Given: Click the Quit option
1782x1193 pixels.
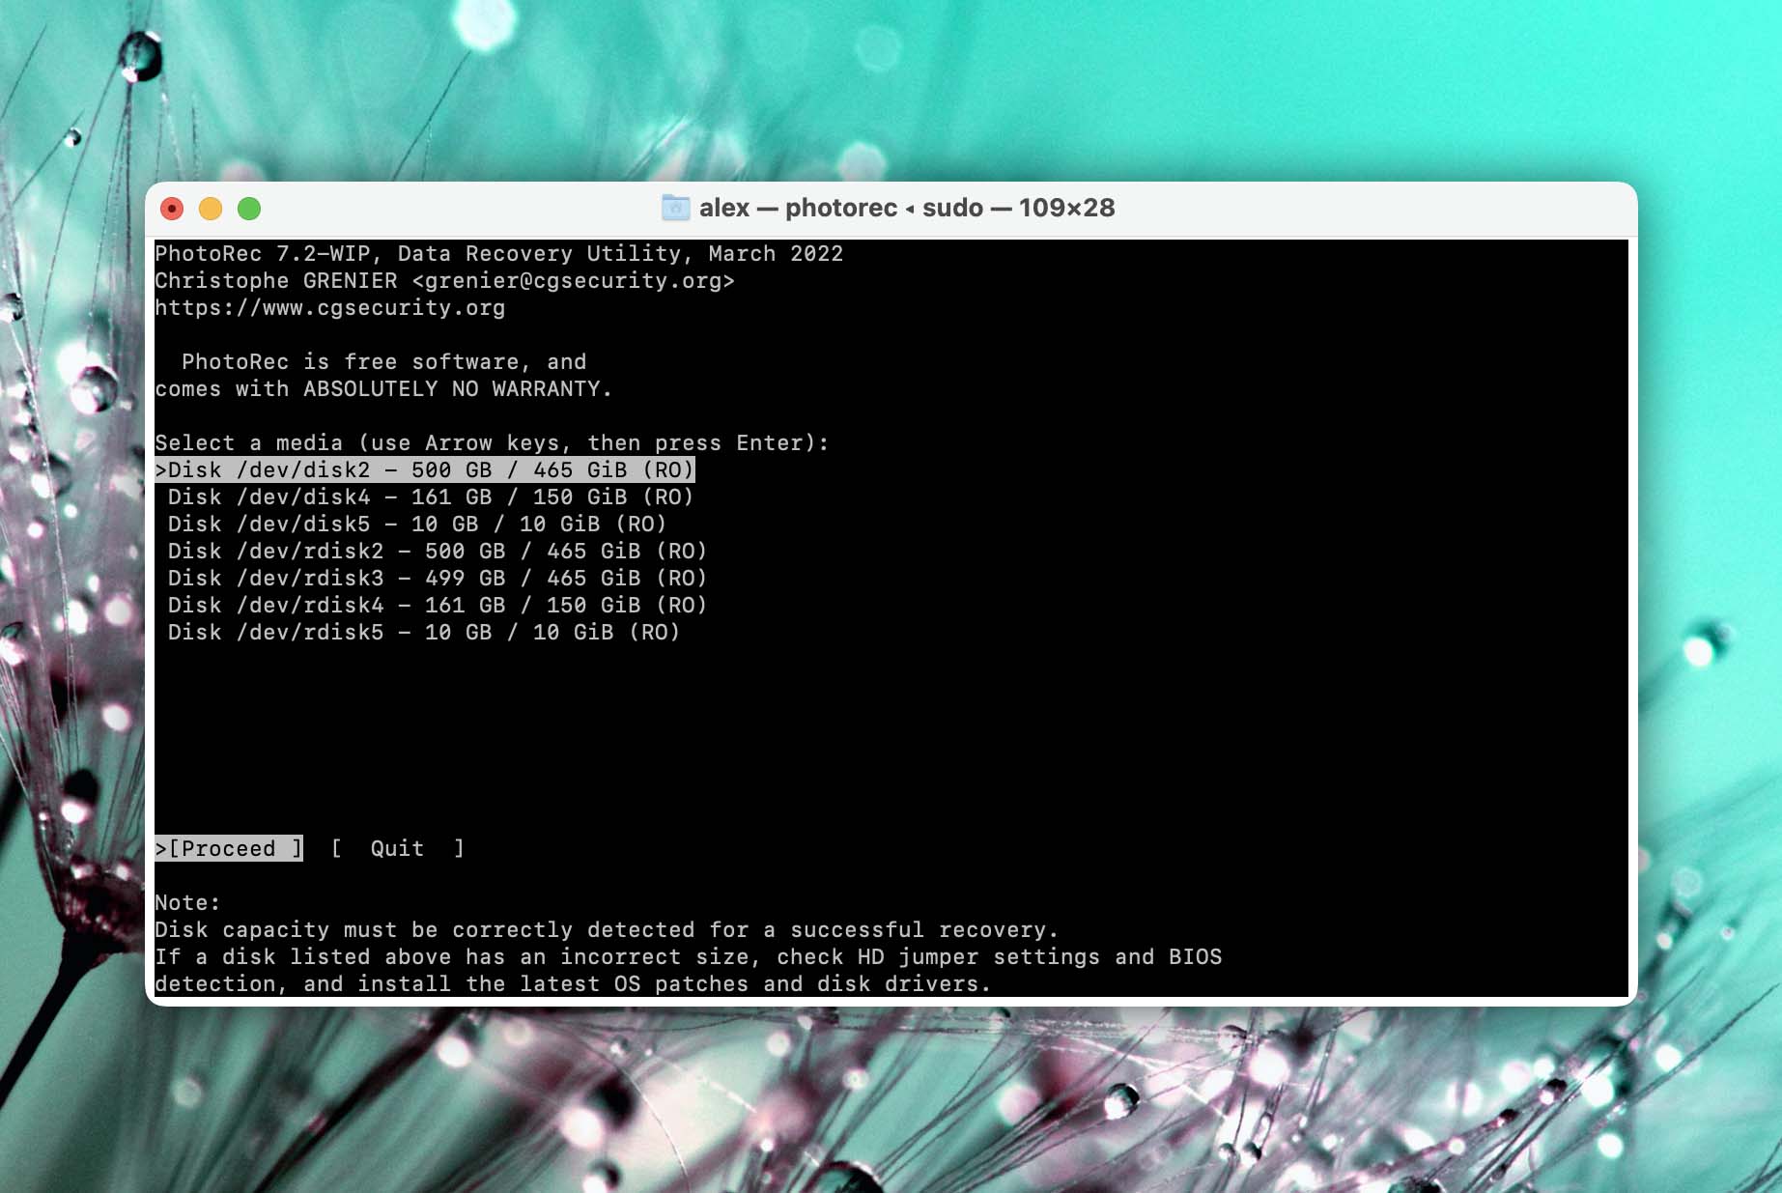Looking at the screenshot, I should pyautogui.click(x=397, y=849).
